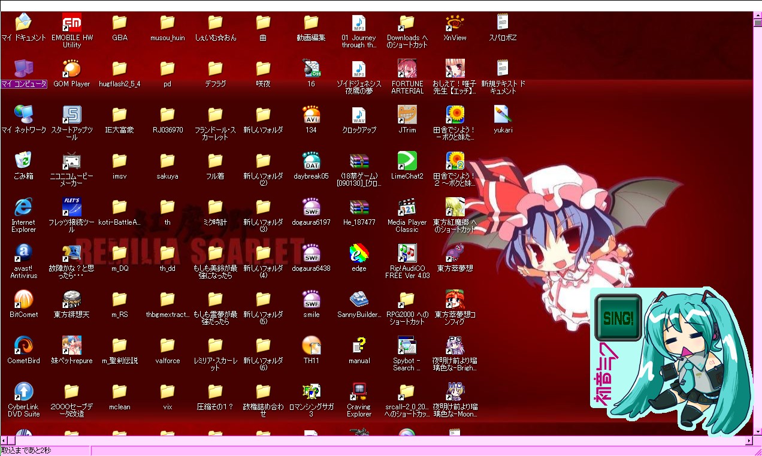Open the 134 AVI file icon
Screen dimensions: 762x456
[x=312, y=115]
